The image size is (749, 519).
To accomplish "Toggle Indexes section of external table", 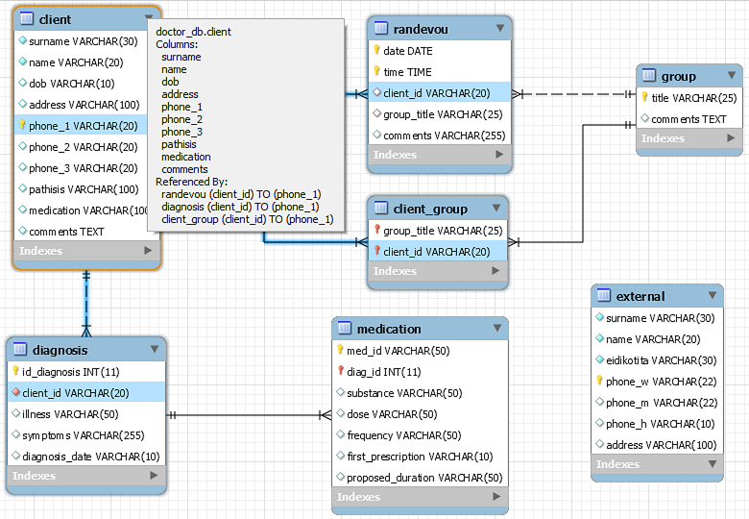I will (713, 464).
